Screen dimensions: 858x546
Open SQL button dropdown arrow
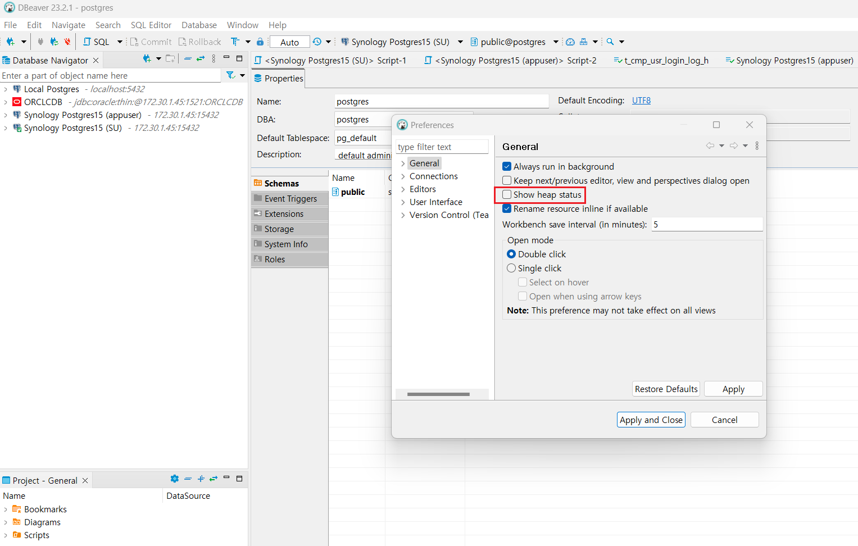pyautogui.click(x=120, y=42)
